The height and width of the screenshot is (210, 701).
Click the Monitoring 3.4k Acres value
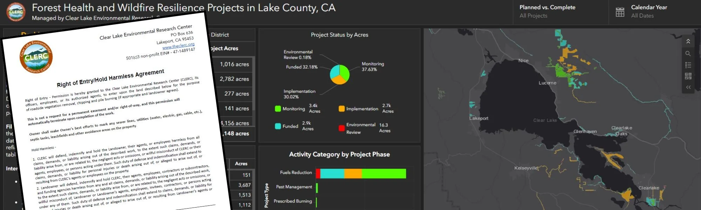(314, 108)
